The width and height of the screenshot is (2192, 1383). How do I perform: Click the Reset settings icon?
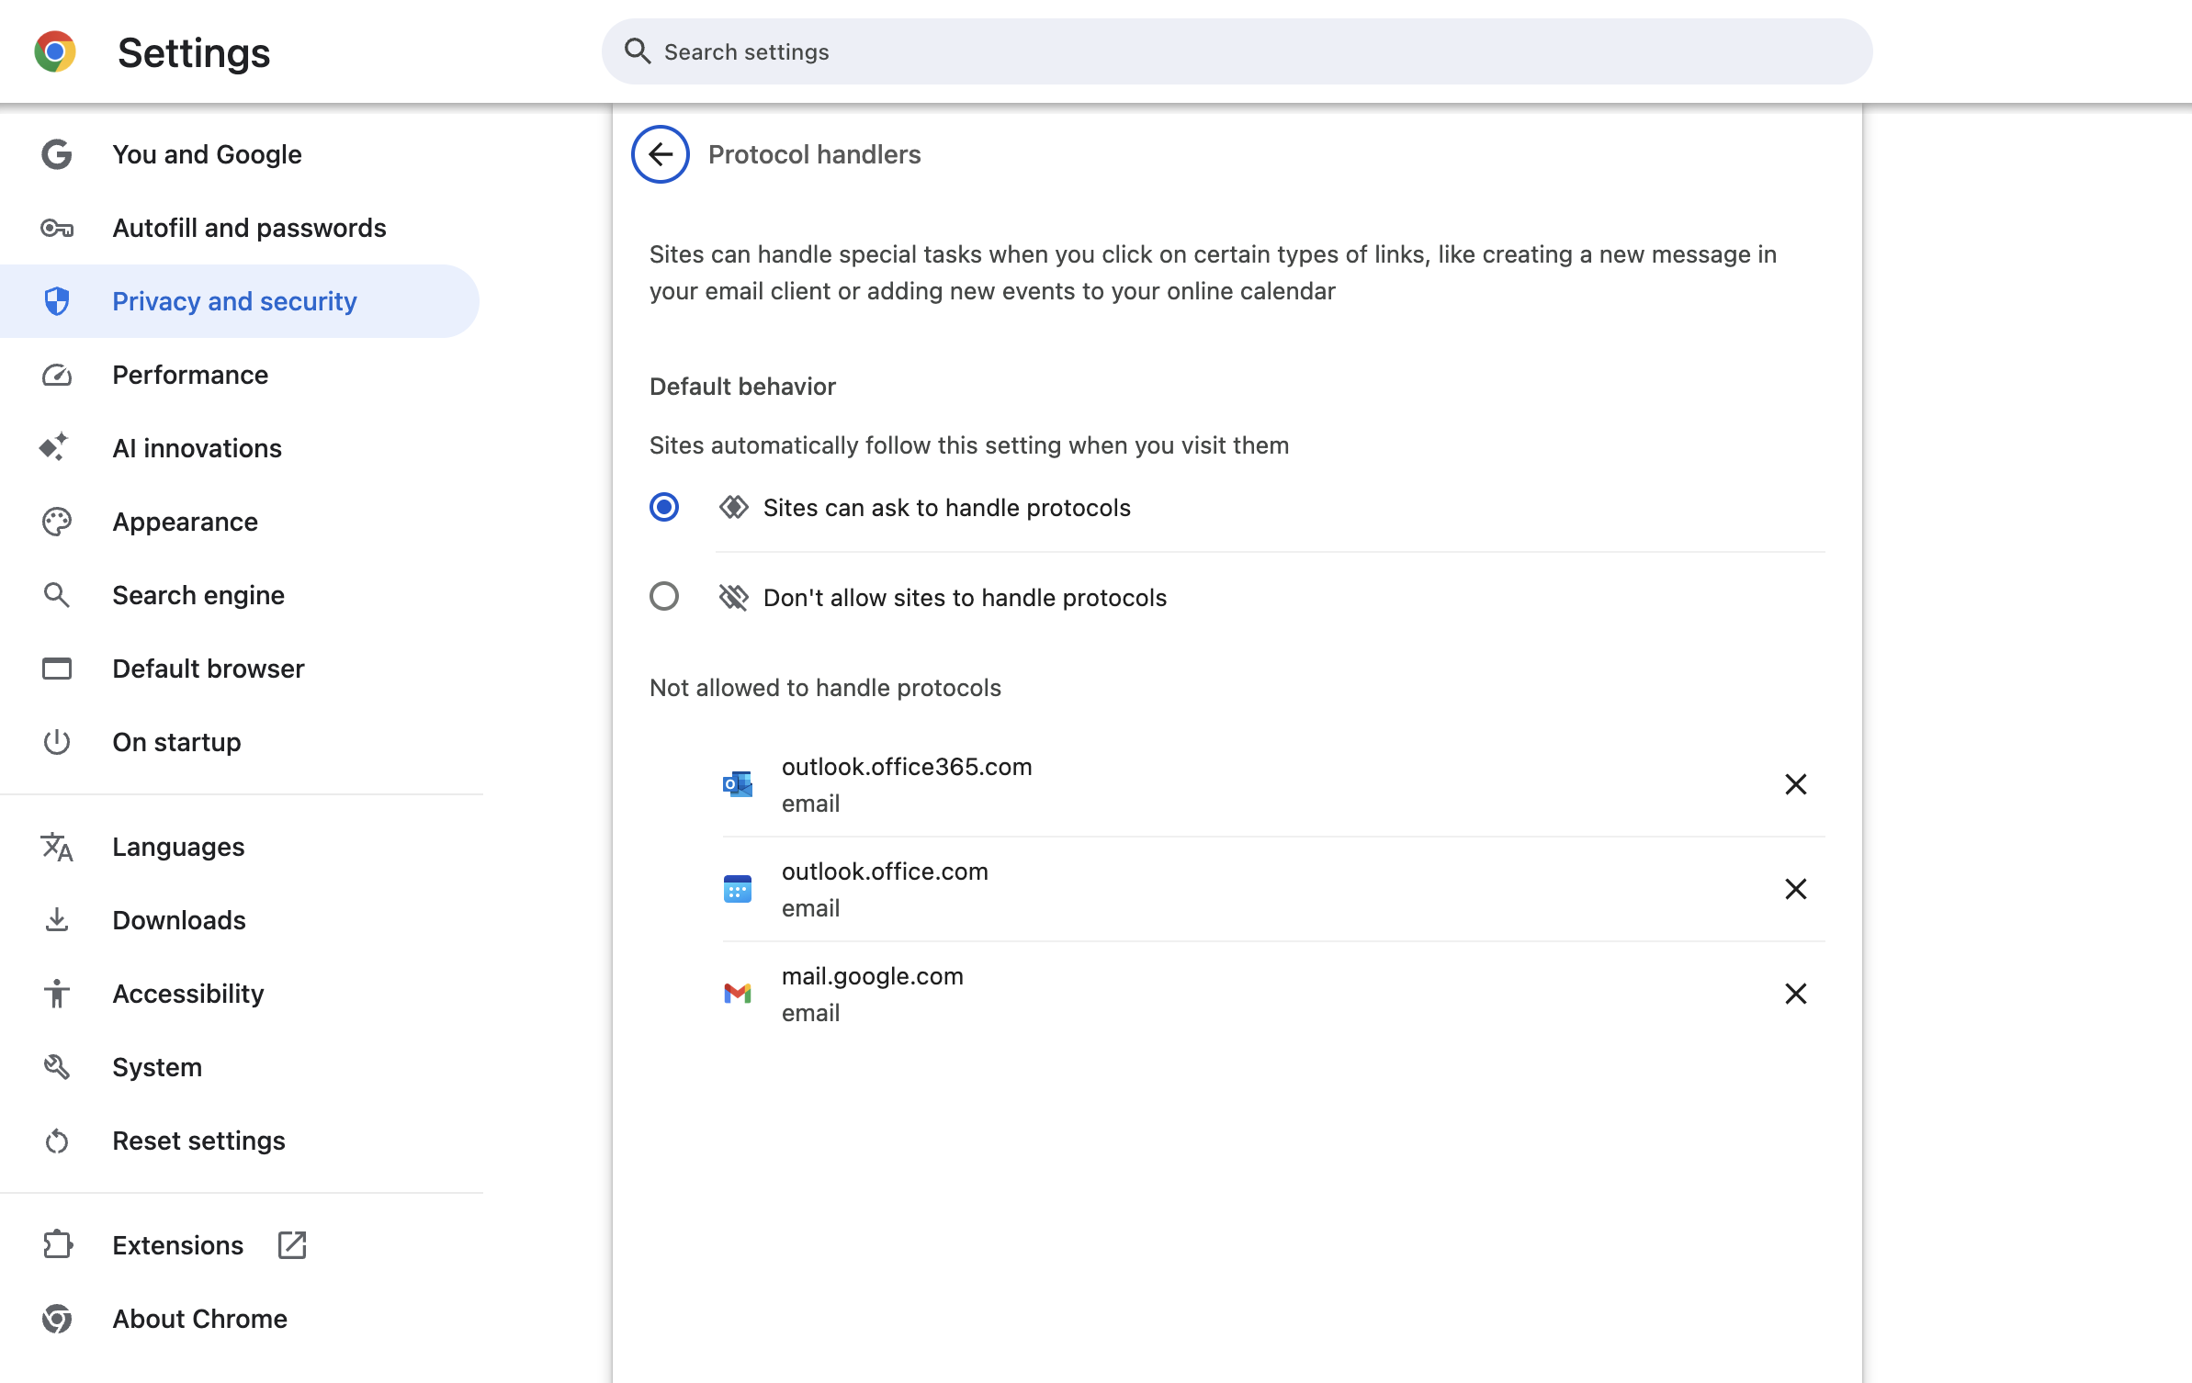[x=57, y=1141]
